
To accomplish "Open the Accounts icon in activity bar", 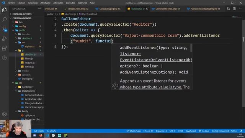I will [4, 114].
